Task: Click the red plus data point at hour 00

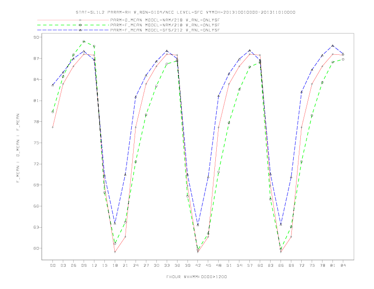Action: (x=53, y=127)
